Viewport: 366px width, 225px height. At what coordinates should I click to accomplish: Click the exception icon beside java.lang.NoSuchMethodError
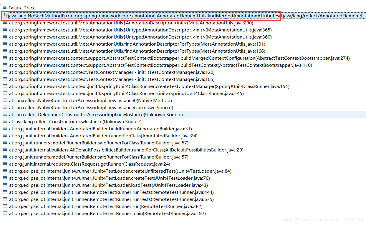coord(5,16)
